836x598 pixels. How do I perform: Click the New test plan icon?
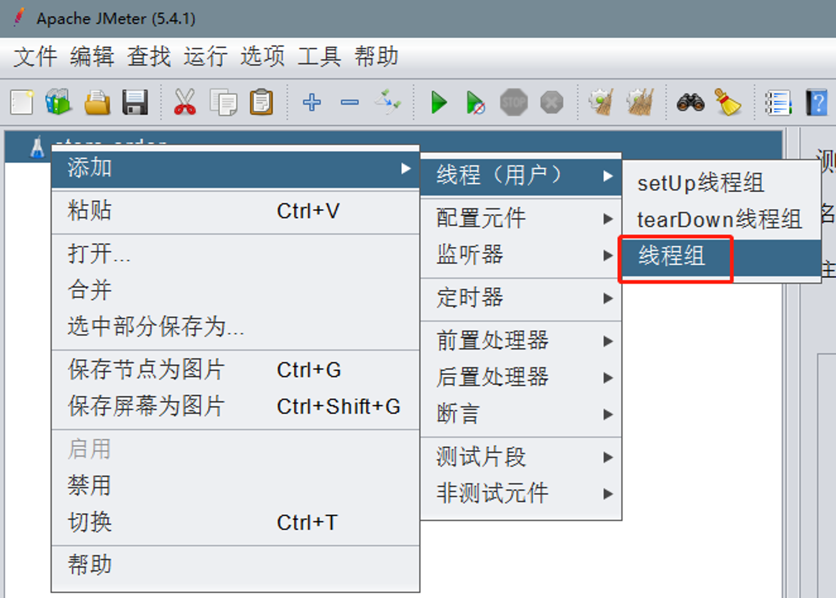pyautogui.click(x=21, y=102)
